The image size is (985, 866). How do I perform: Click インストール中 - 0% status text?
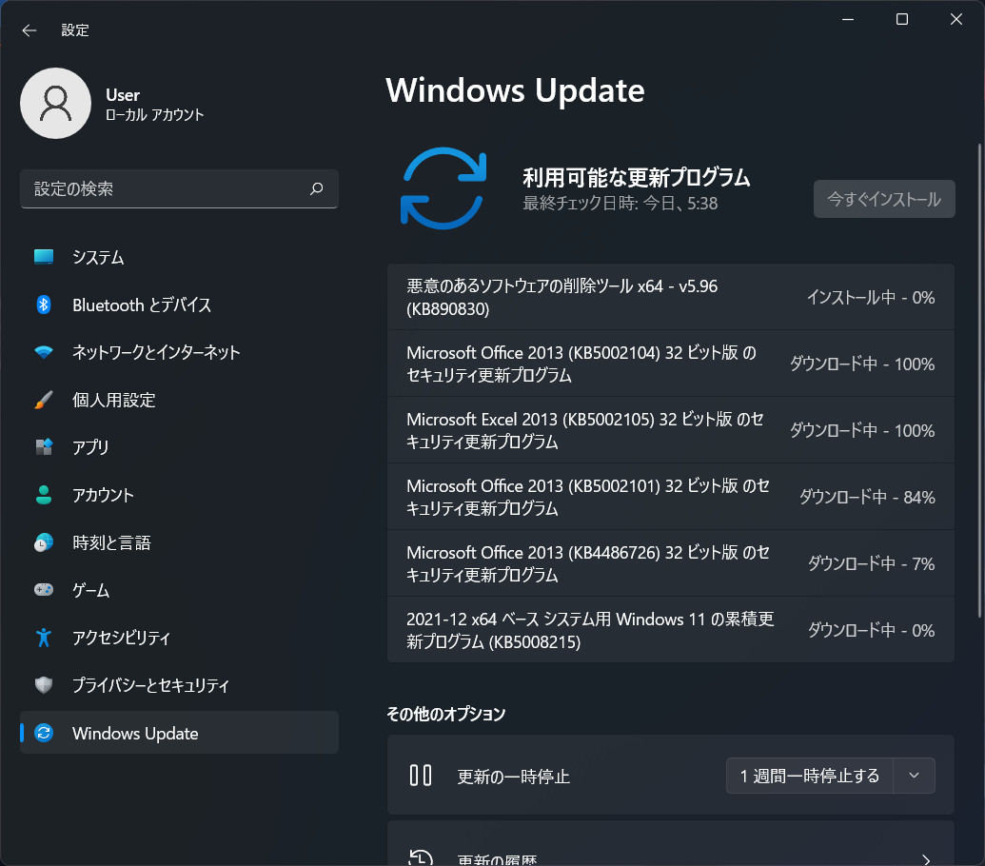[x=871, y=297]
